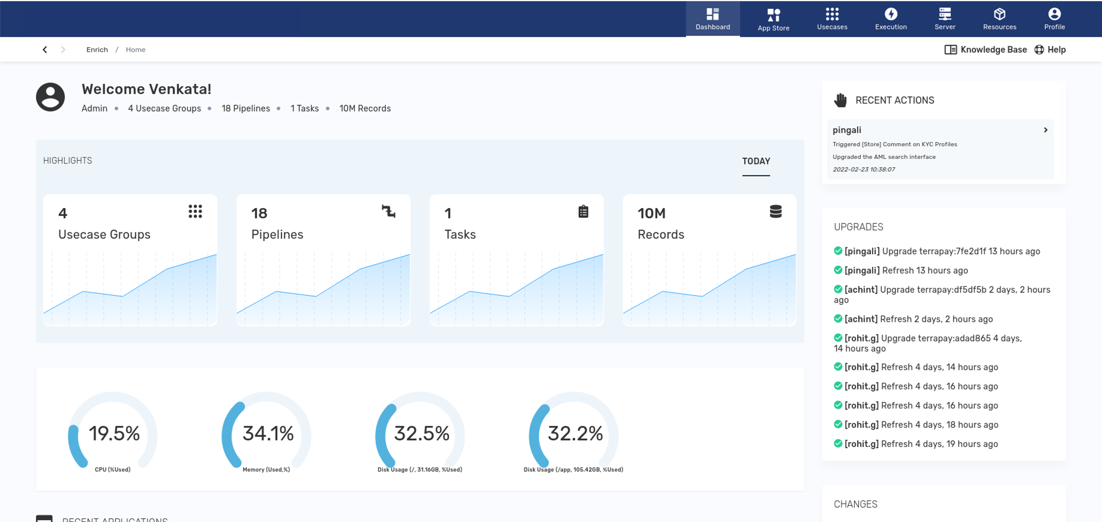The width and height of the screenshot is (1102, 522).
Task: Select the TODAY filter in Highlights
Action: (x=756, y=161)
